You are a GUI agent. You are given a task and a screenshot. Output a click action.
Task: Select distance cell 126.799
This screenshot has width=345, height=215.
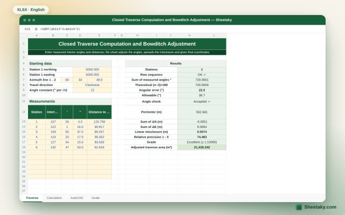[x=99, y=122]
